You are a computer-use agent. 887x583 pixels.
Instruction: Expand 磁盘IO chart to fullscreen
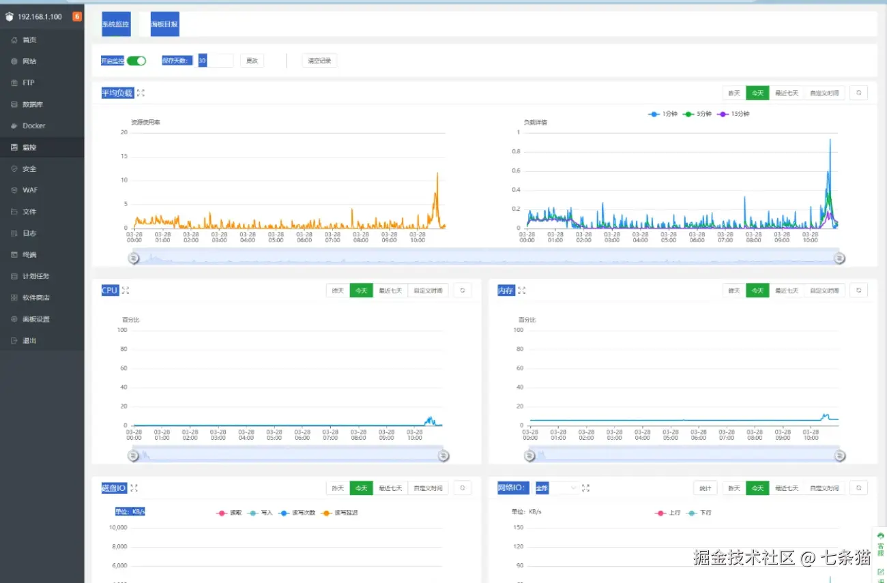point(134,488)
